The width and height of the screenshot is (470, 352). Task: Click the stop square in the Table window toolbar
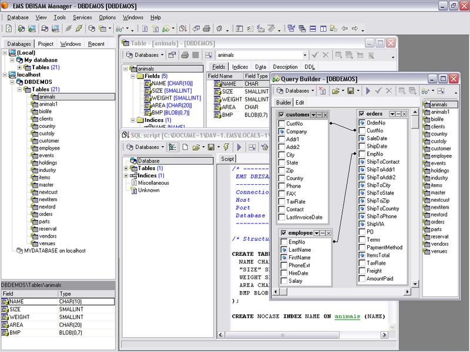[196, 55]
